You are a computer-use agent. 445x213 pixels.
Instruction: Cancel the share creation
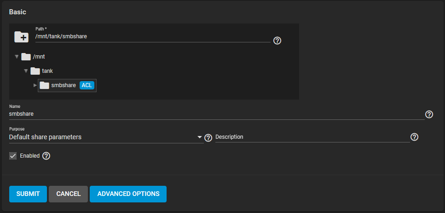(x=69, y=194)
